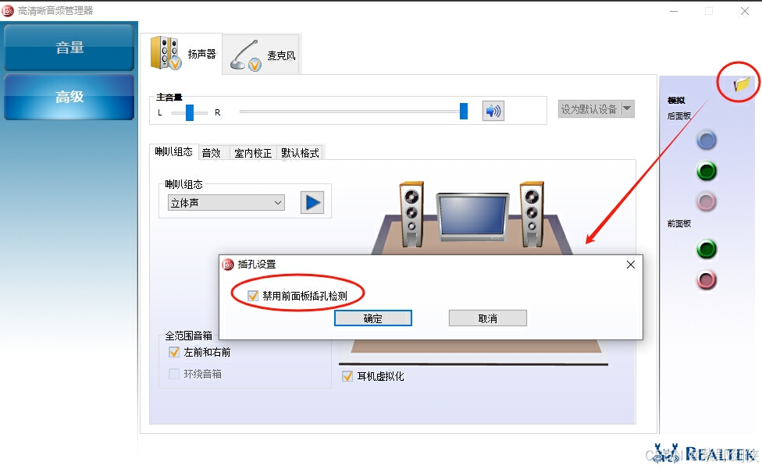Select the blue rear panel jack
The width and height of the screenshot is (762, 469).
click(x=706, y=140)
